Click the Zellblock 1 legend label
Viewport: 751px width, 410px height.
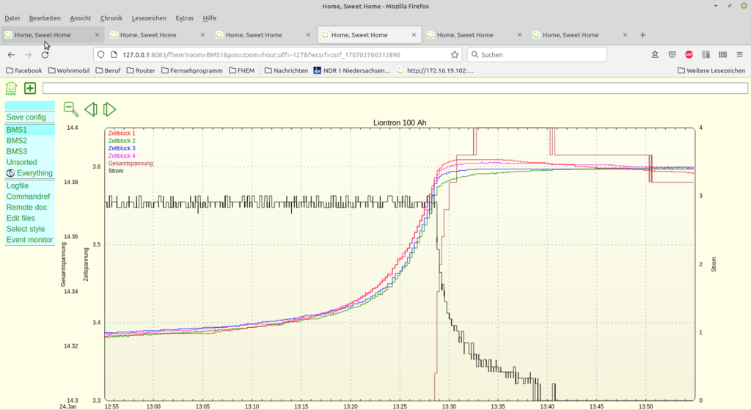click(122, 133)
